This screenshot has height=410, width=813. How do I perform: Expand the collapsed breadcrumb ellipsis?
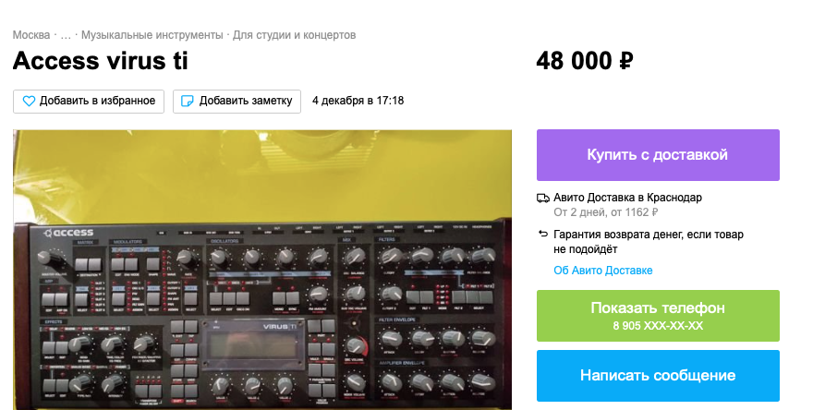66,35
